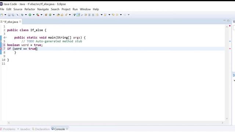Open the Debug dropdown arrow

coord(26,15)
